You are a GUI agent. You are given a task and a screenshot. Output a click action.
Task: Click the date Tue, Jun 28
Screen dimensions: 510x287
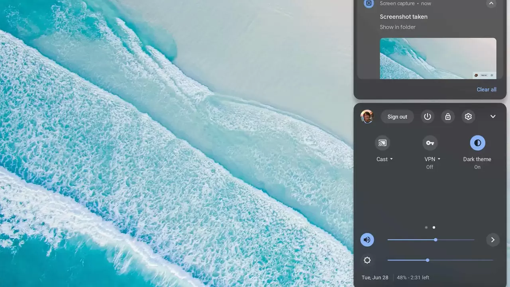[375, 277]
